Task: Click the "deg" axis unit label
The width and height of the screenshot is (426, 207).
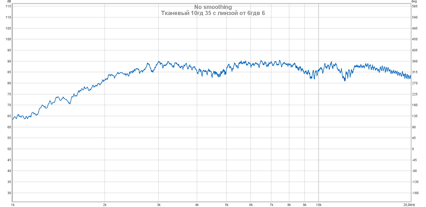Action: (414, 2)
